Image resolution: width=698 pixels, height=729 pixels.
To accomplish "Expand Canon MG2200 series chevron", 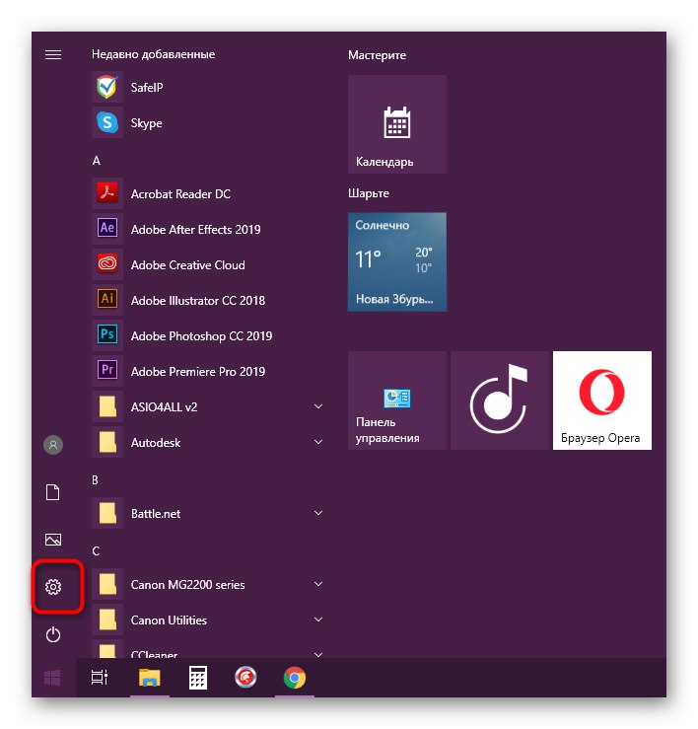I will click(318, 584).
